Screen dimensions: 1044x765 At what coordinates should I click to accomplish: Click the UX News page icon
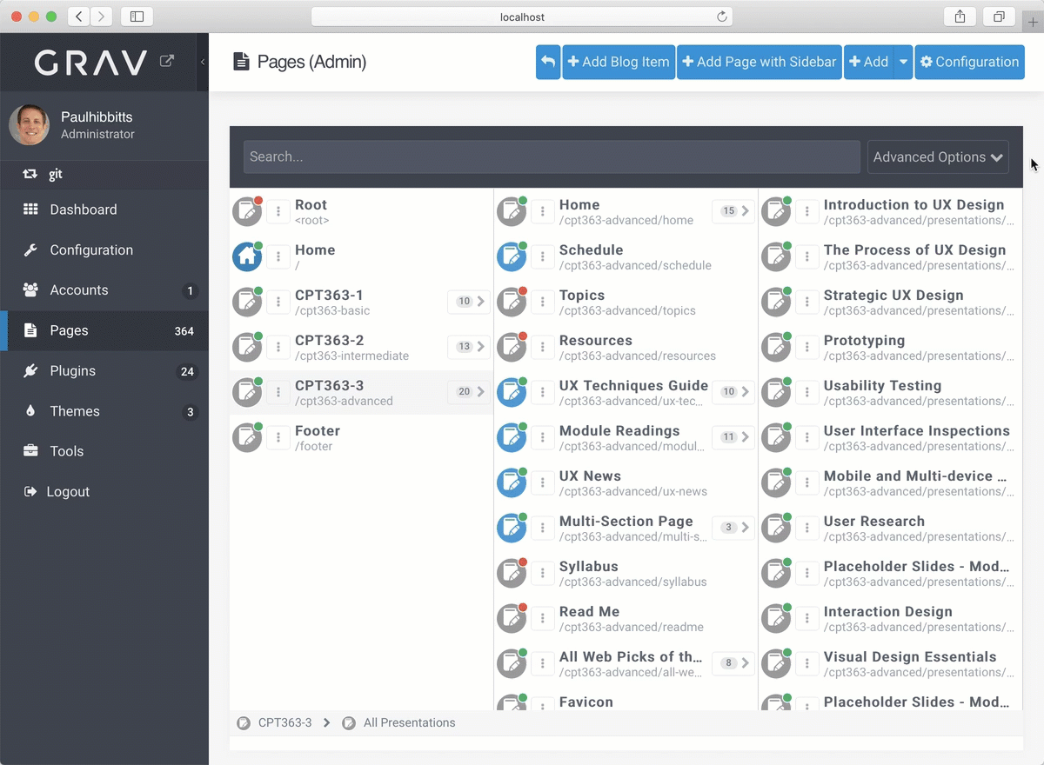click(512, 483)
